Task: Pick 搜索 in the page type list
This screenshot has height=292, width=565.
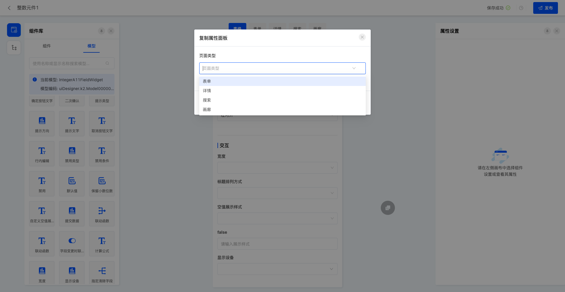Action: point(207,100)
